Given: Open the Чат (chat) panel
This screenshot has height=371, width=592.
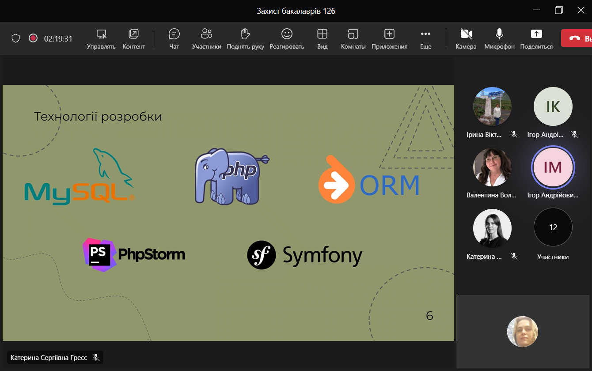Looking at the screenshot, I should (174, 38).
